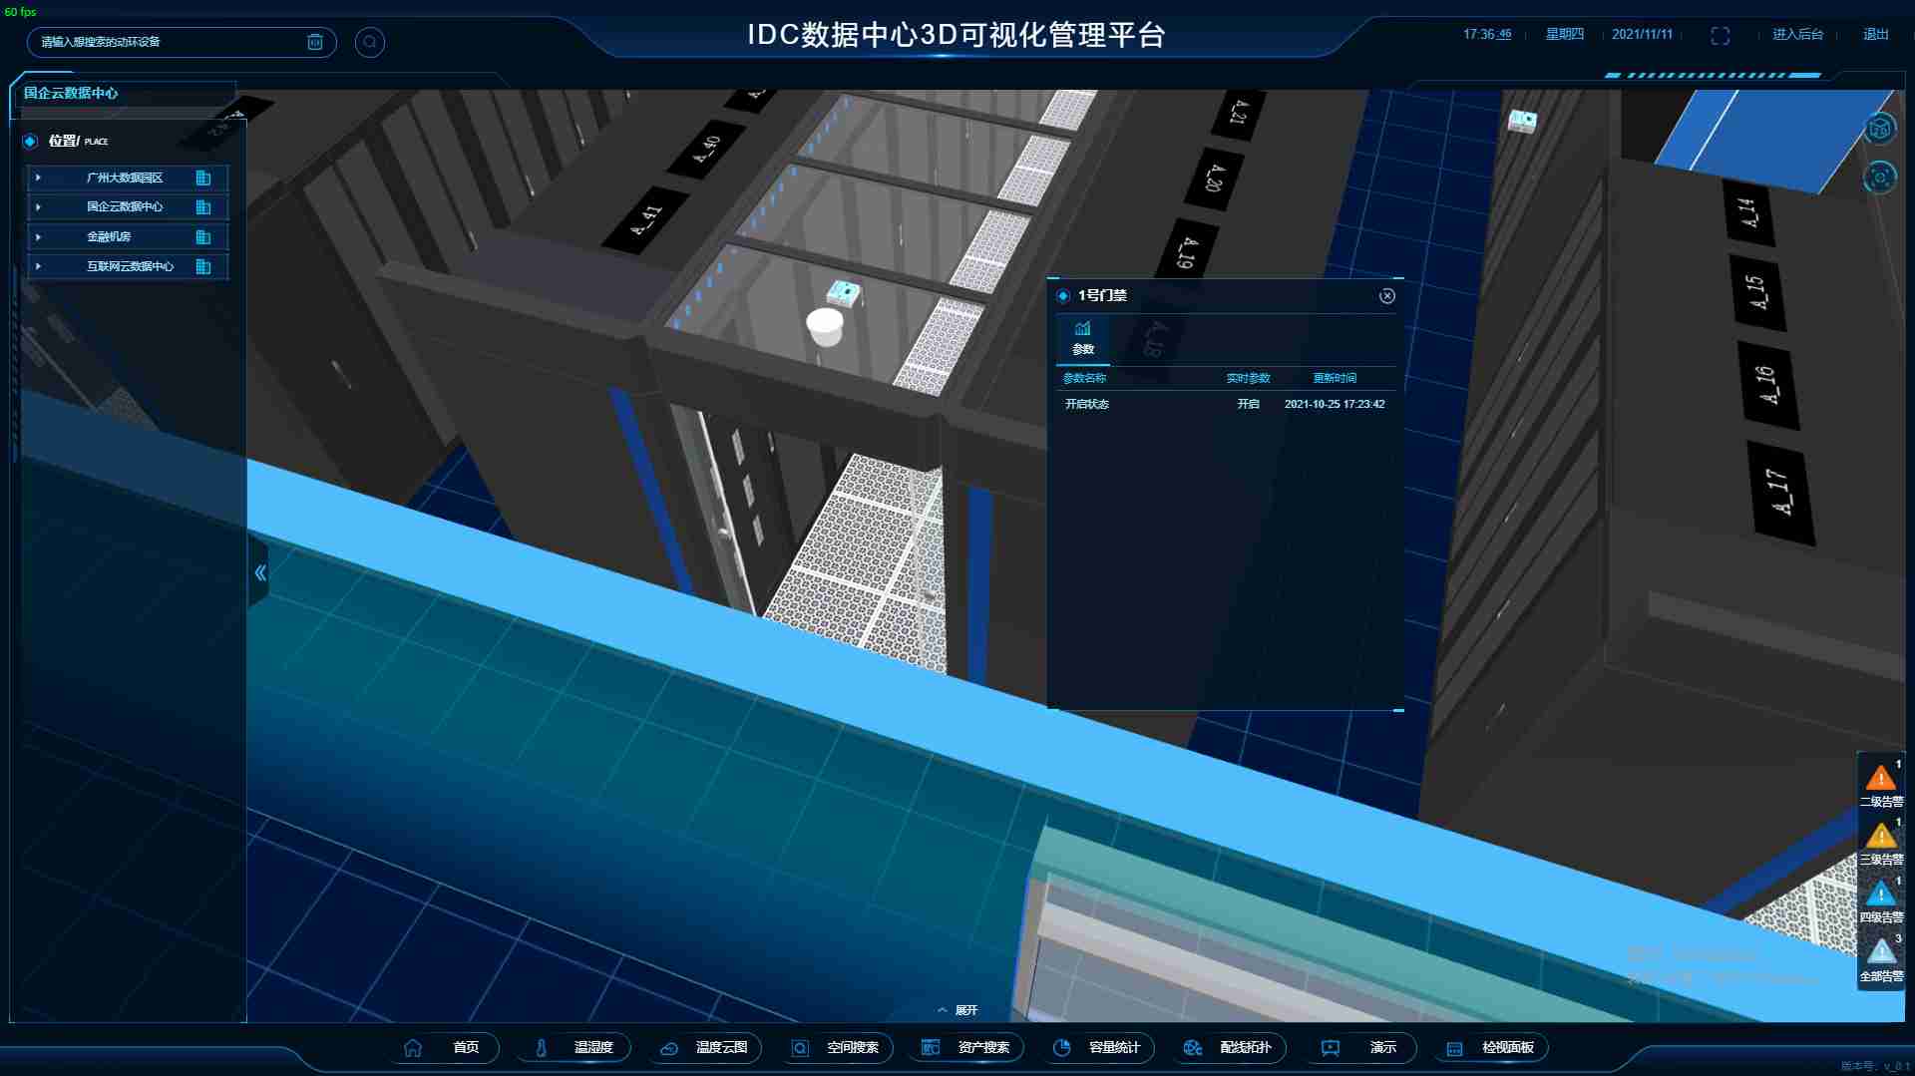Viewport: 1915px width, 1076px height.
Task: Expand the 国企云数据中心 tree node
Action: point(38,207)
